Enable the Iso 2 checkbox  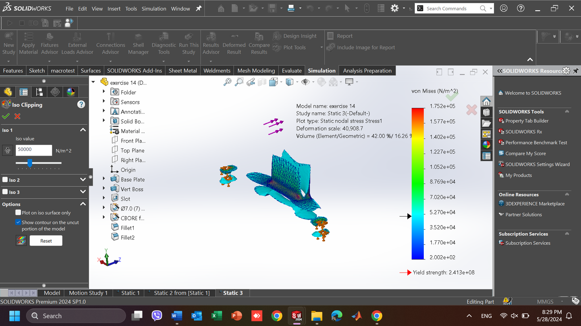5,179
